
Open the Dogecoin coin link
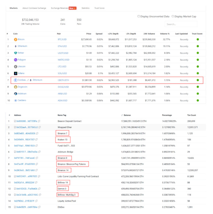[22, 87]
